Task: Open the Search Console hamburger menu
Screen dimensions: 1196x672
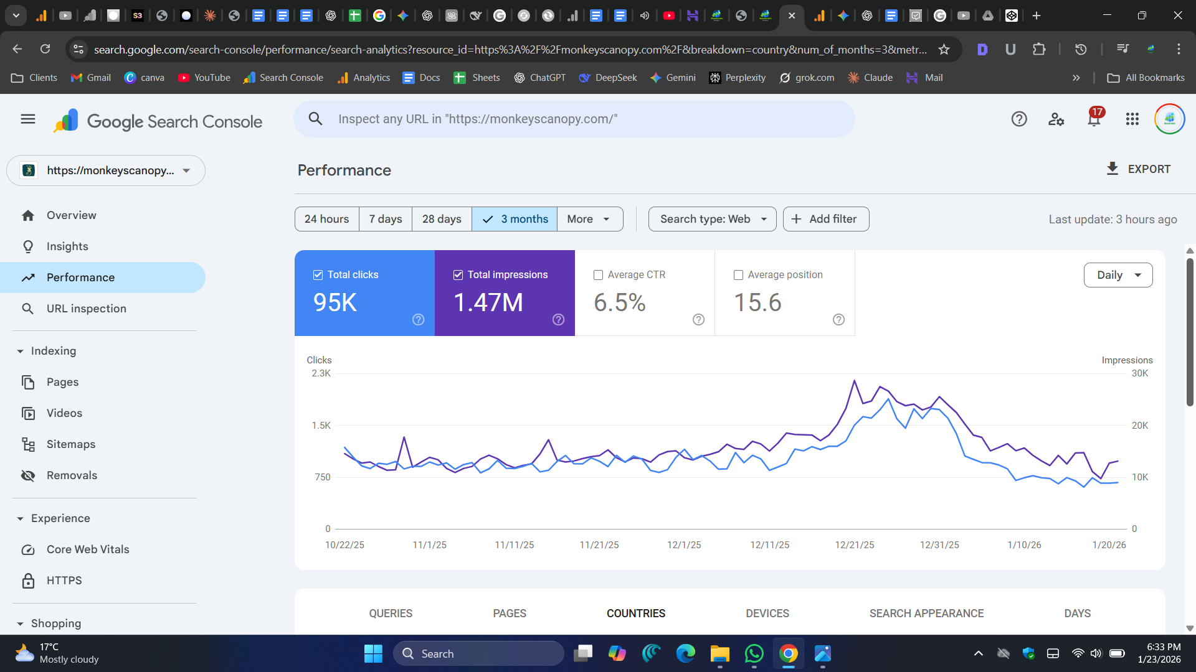Action: (x=27, y=119)
